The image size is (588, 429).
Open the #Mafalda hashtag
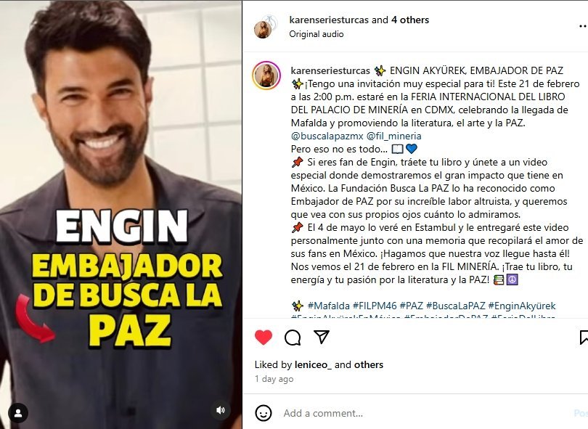[x=329, y=306]
